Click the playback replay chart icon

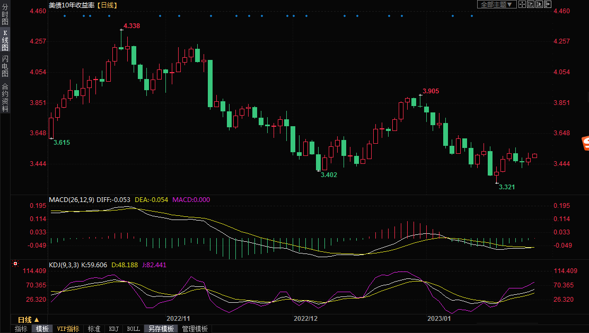pyautogui.click(x=539, y=4)
